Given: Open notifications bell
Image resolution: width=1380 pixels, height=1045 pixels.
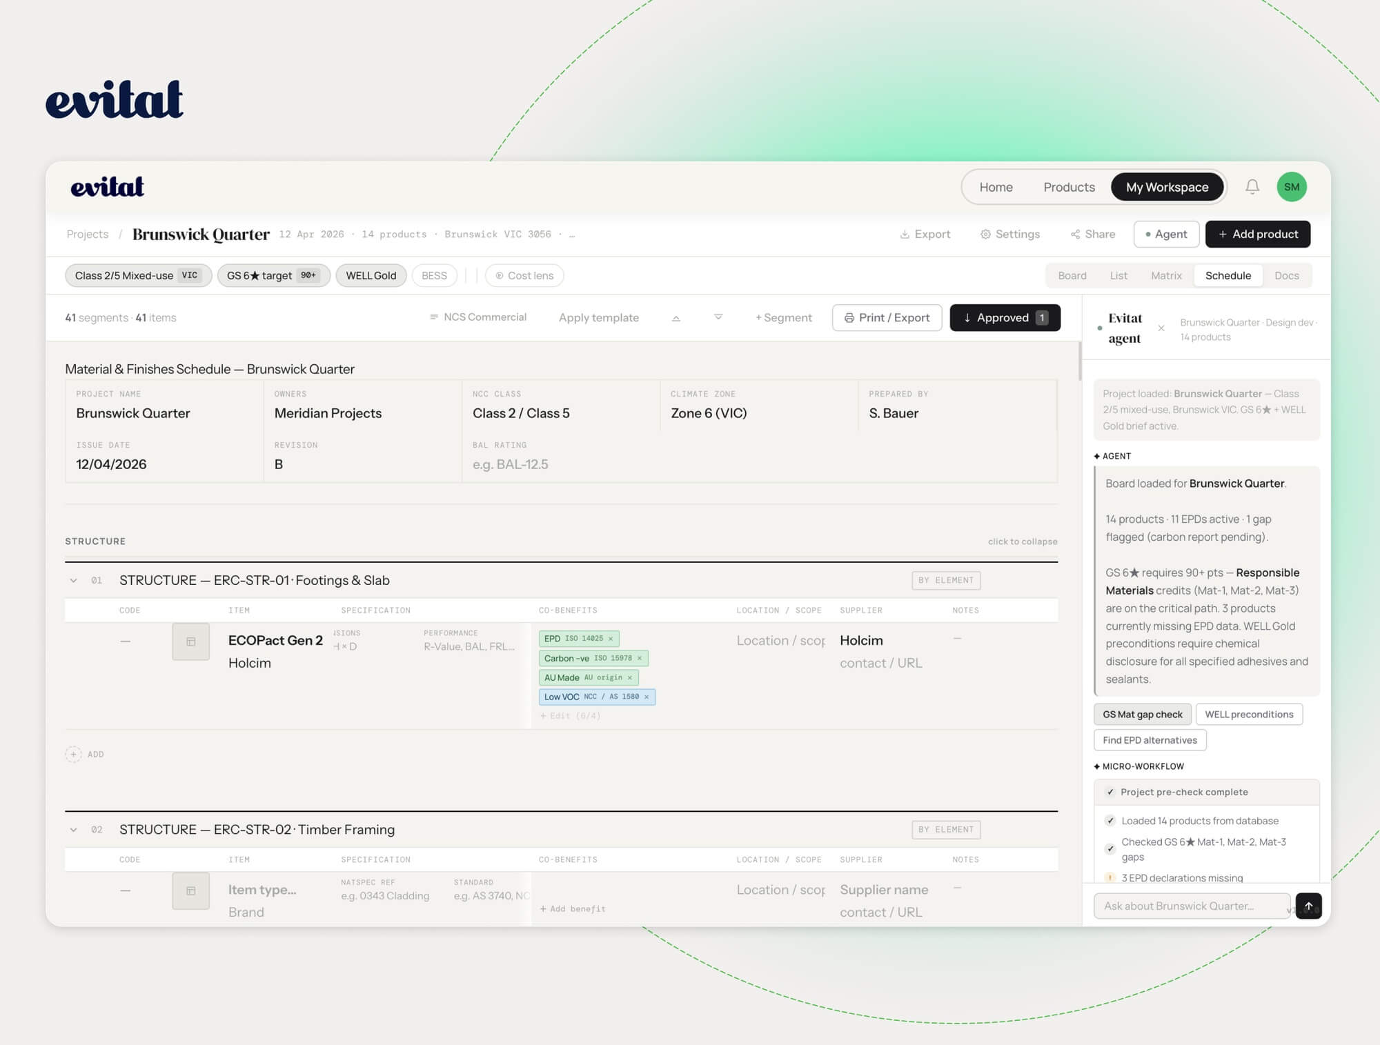Looking at the screenshot, I should [x=1252, y=187].
